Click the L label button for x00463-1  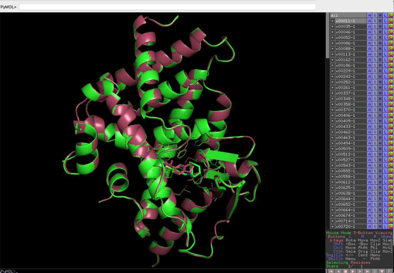[x=385, y=137]
